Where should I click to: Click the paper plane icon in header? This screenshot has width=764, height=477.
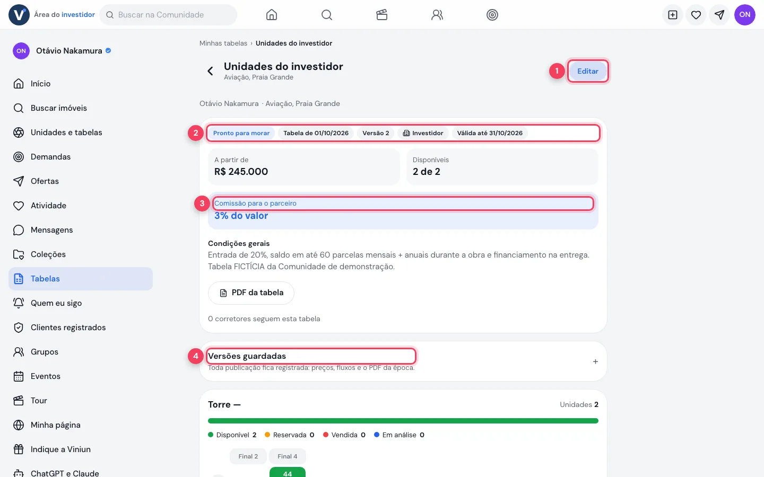coord(719,15)
